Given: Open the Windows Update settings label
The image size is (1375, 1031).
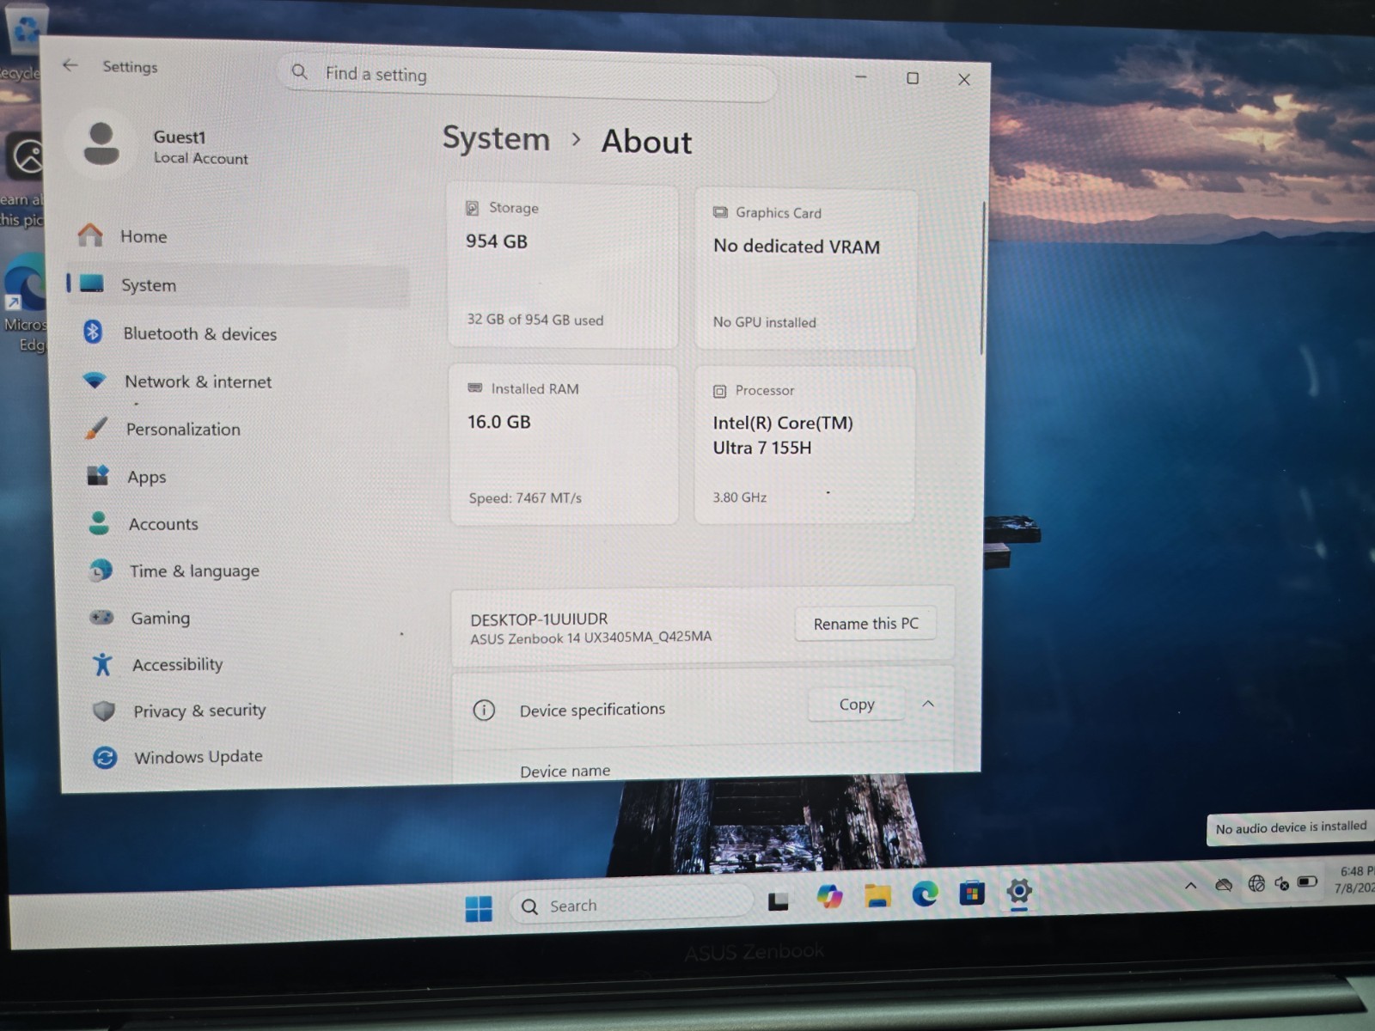Looking at the screenshot, I should 199,756.
